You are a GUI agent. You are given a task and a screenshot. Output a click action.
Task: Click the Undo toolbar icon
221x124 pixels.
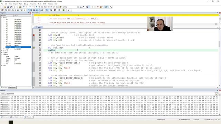coord(23,7)
